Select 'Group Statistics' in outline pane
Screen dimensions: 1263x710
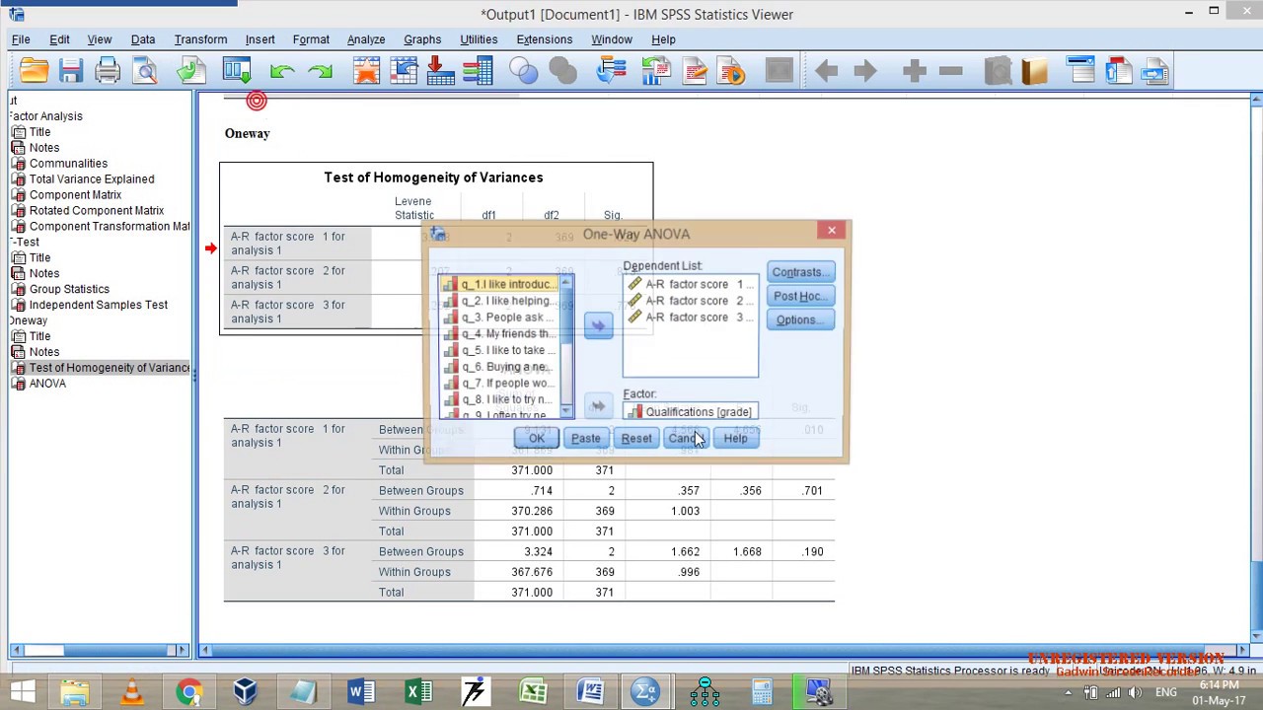pyautogui.click(x=69, y=289)
